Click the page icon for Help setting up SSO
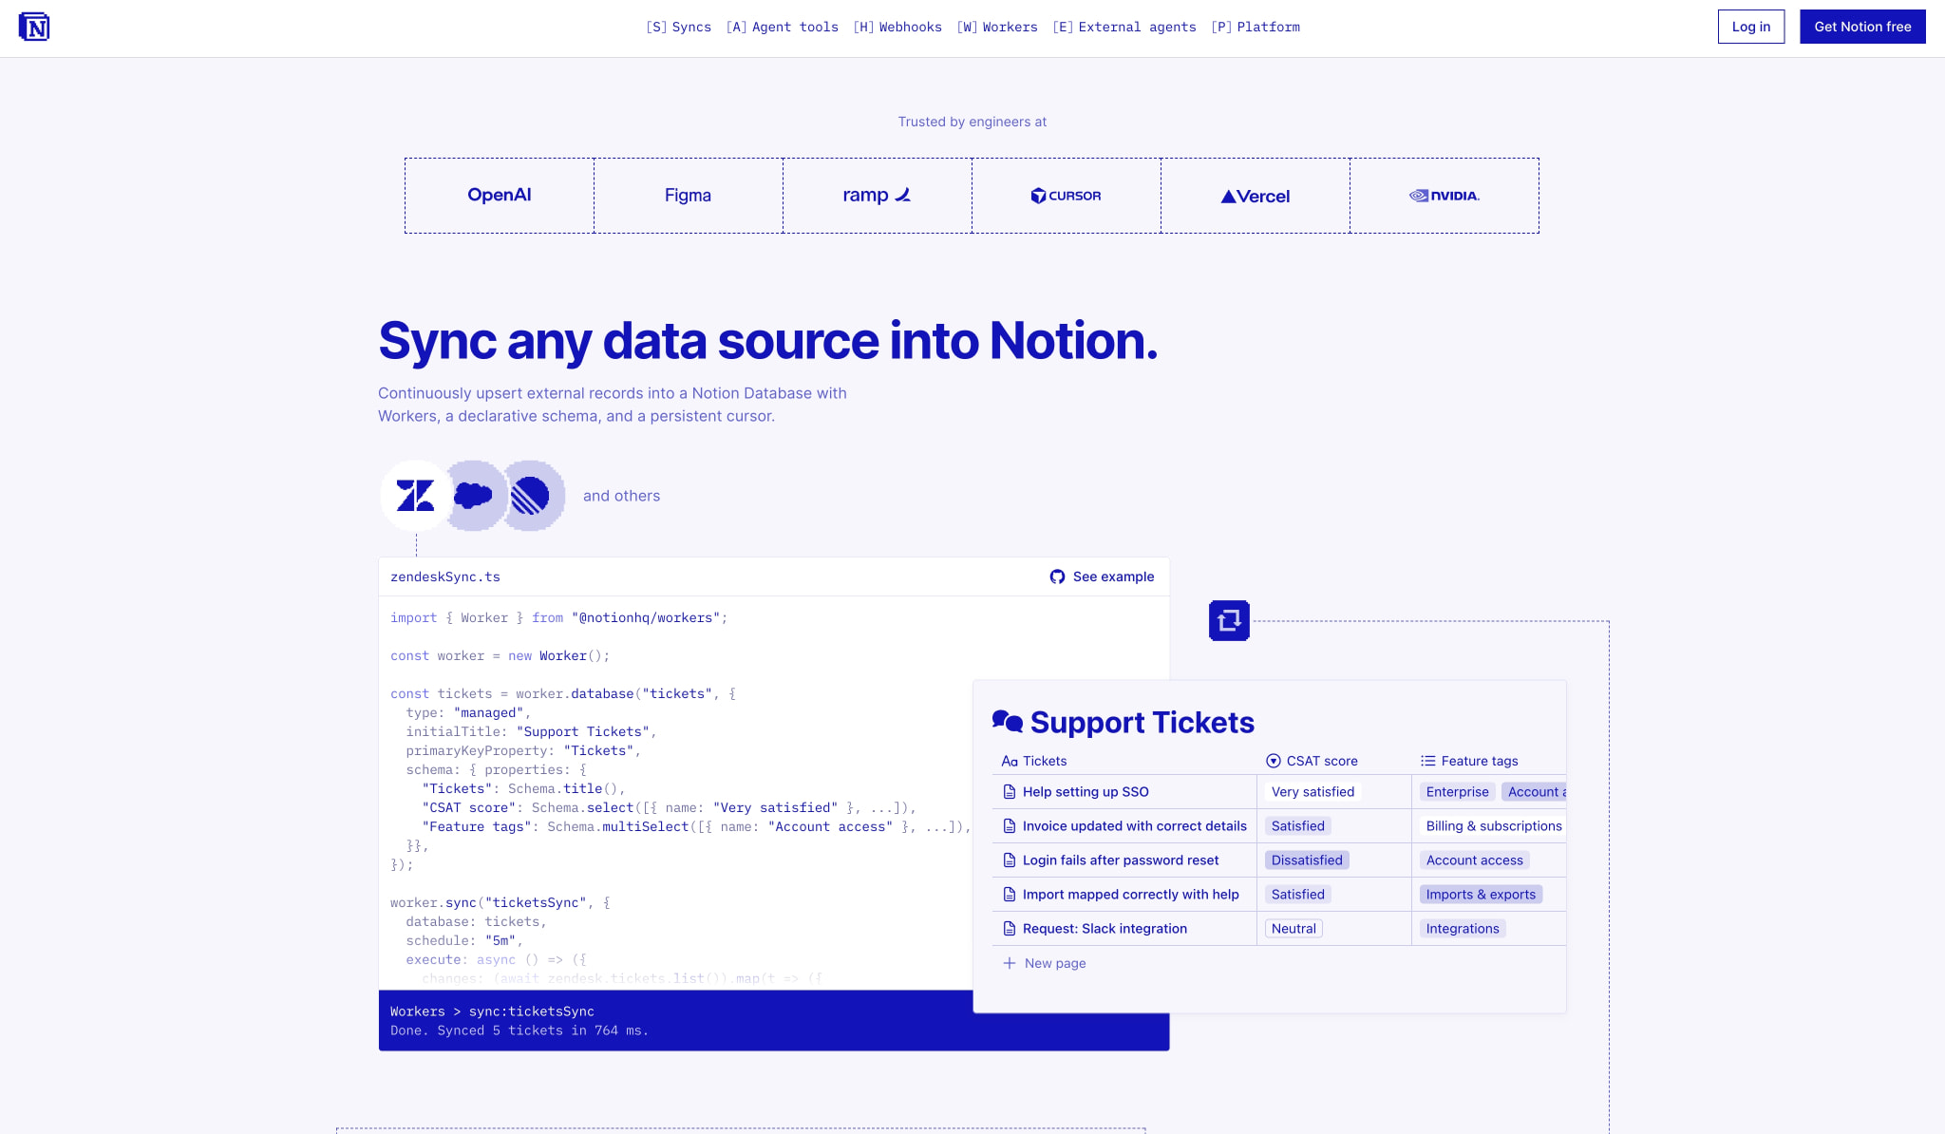 [1010, 792]
